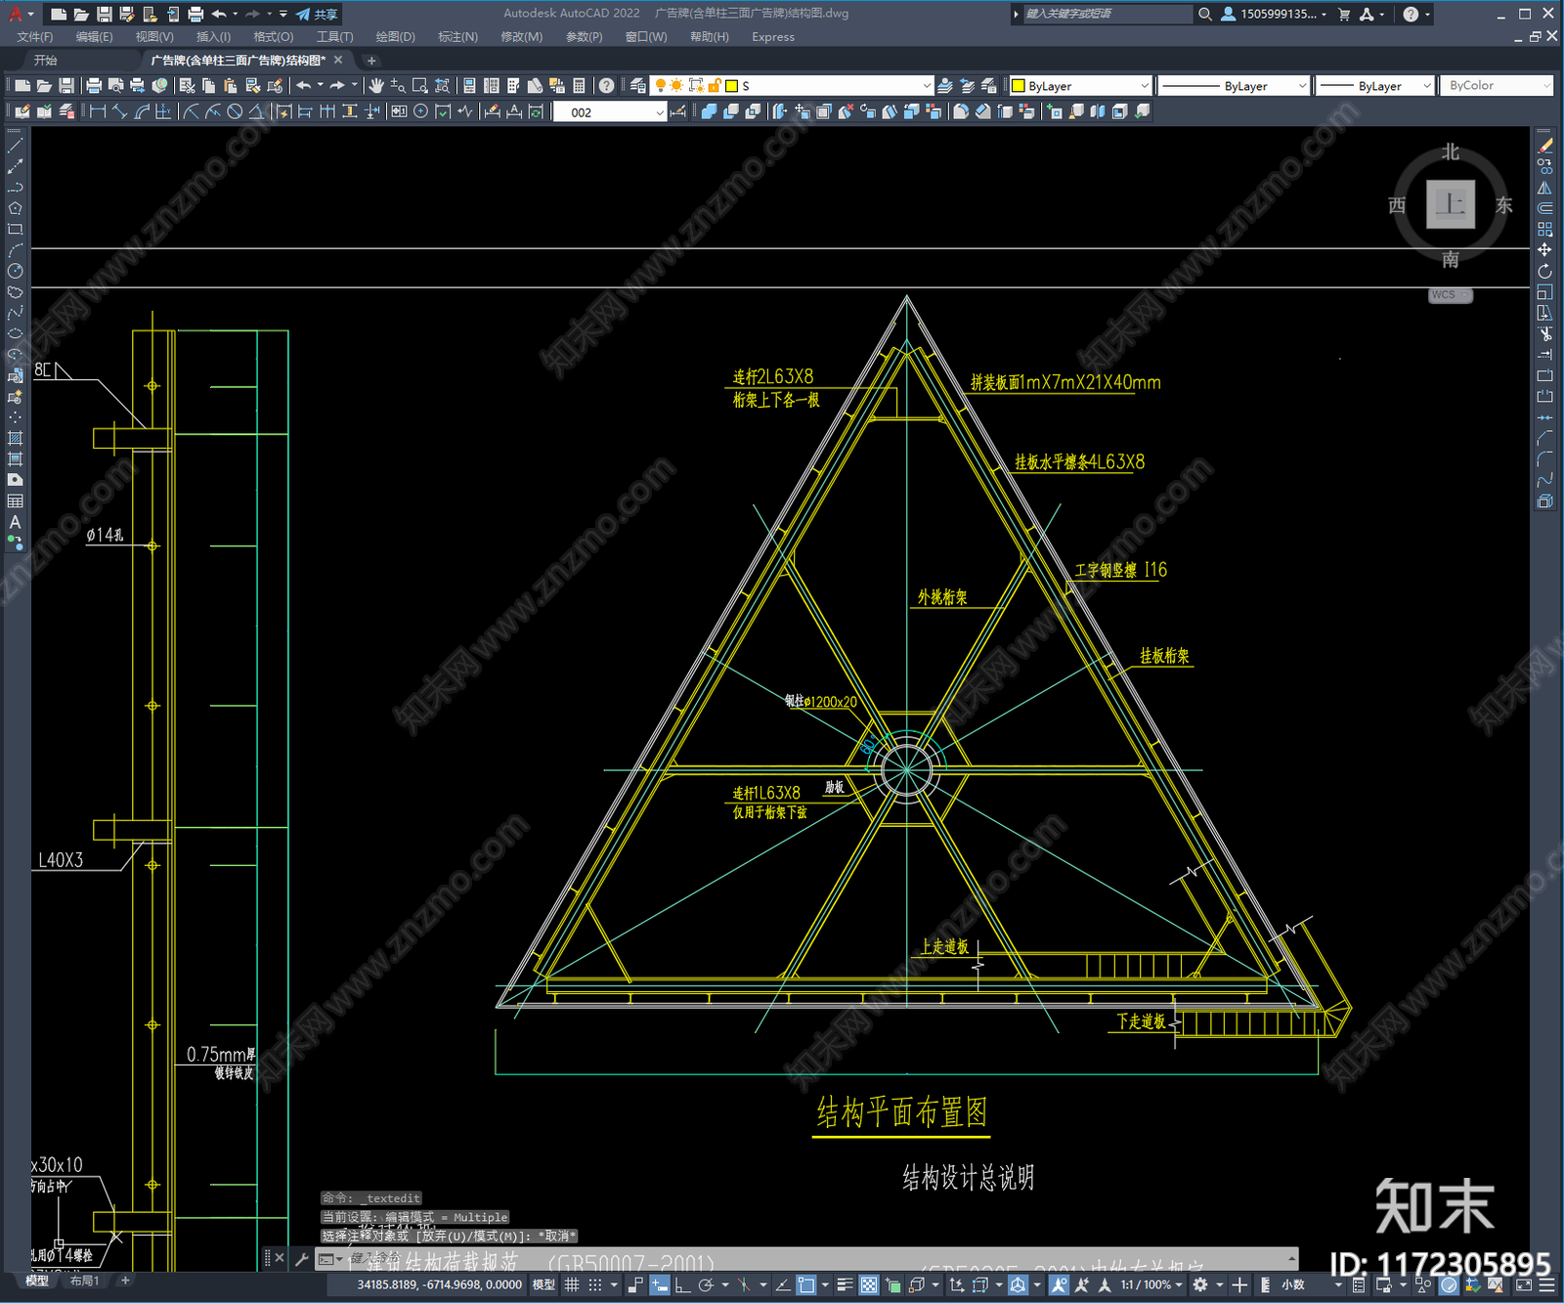Select the Multiline Text A tool

point(15,522)
